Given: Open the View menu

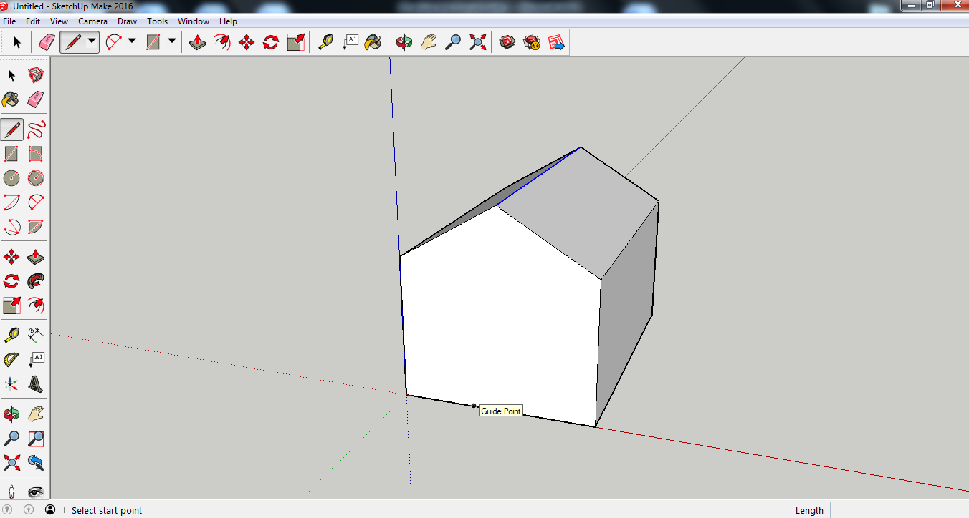Looking at the screenshot, I should pyautogui.click(x=59, y=21).
